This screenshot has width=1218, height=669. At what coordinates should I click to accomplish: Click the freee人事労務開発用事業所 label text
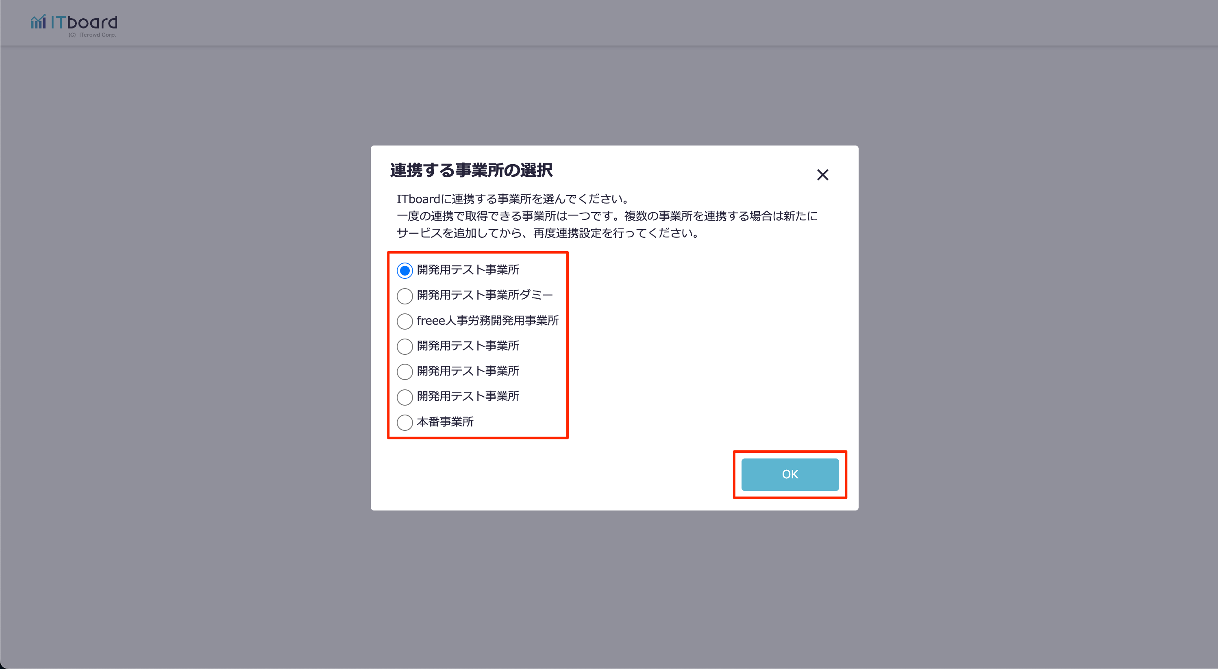(x=487, y=321)
